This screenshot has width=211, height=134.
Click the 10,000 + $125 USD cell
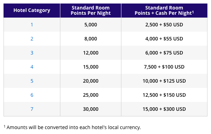pyautogui.click(x=164, y=81)
